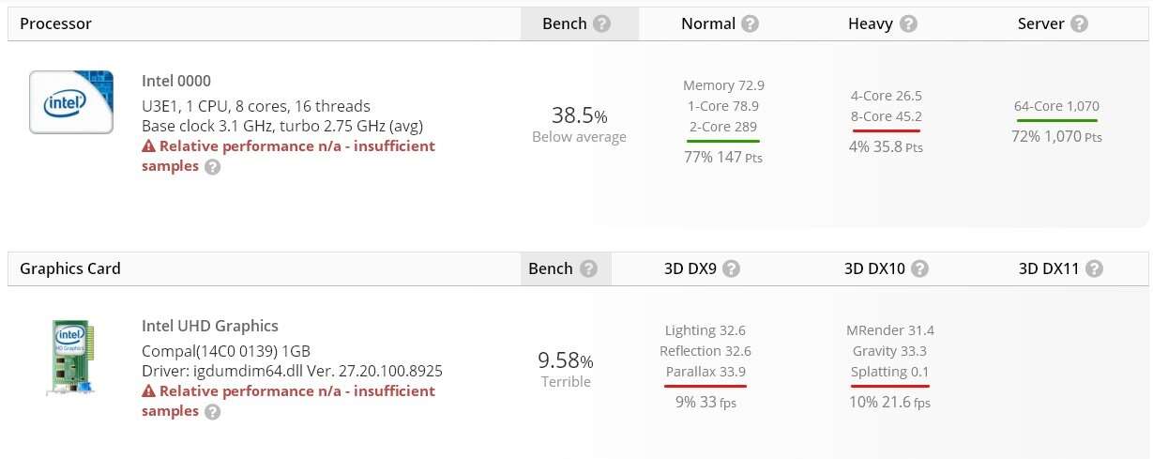
Task: Click the Intel processor logo thumbnail
Action: click(71, 101)
